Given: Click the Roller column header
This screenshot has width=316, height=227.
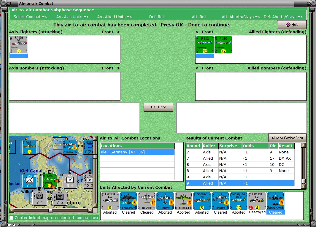Looking at the screenshot, I should [210, 146].
